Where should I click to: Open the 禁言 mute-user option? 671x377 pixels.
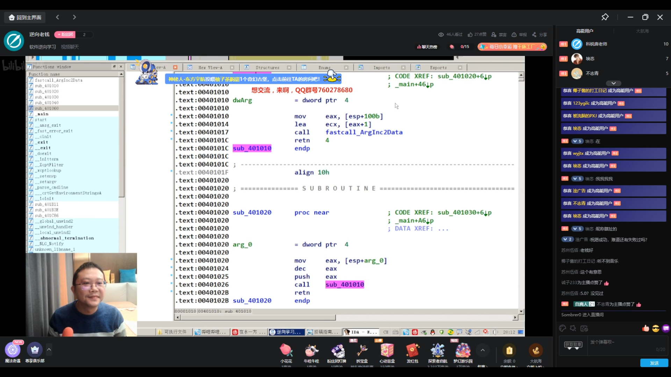pyautogui.click(x=499, y=35)
